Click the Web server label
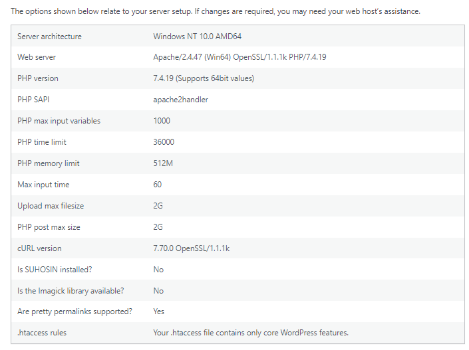469x350 pixels. 37,57
